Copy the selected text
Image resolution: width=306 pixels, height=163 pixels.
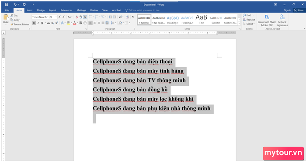tap(15, 20)
